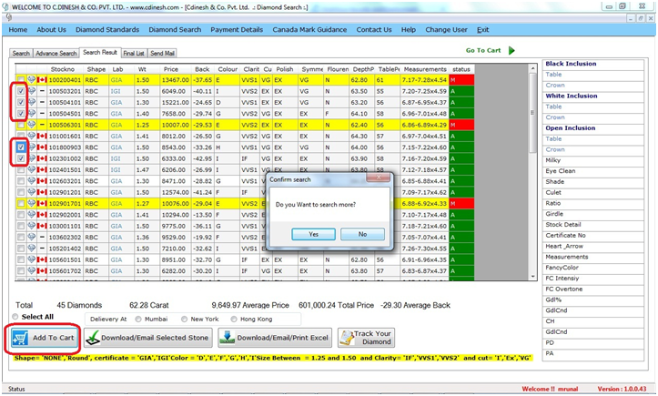Click the results table scroll up arrow
This screenshot has height=396, width=658.
[x=532, y=68]
